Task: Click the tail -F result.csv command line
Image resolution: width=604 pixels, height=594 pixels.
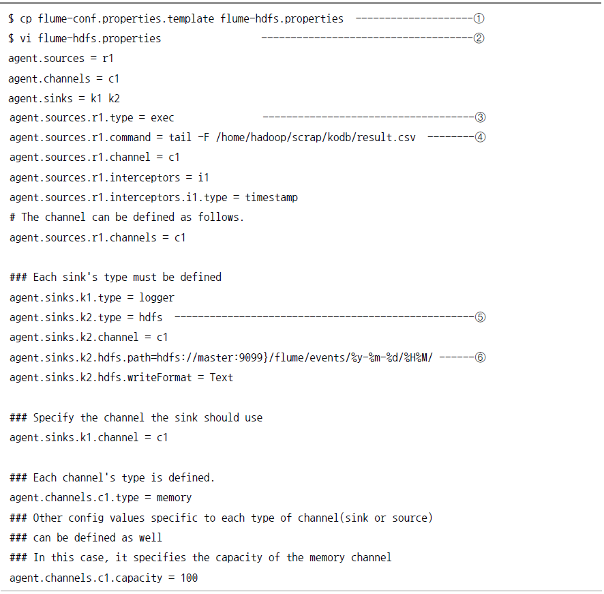Action: tap(213, 138)
